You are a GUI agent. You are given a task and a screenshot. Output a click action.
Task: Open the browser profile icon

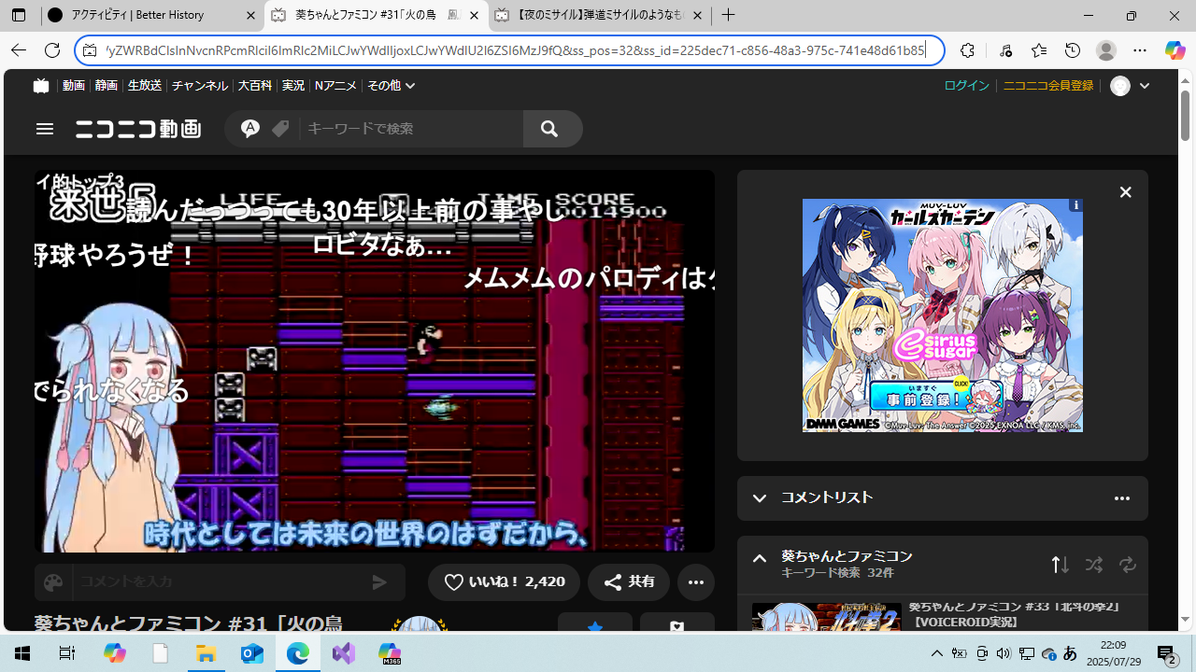1106,50
